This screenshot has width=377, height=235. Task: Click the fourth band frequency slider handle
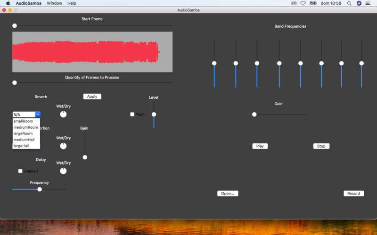(279, 63)
